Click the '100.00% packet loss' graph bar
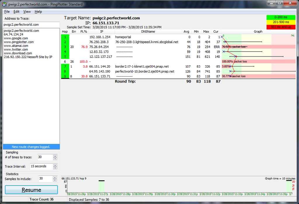This screenshot has height=204, width=299. point(258,61)
